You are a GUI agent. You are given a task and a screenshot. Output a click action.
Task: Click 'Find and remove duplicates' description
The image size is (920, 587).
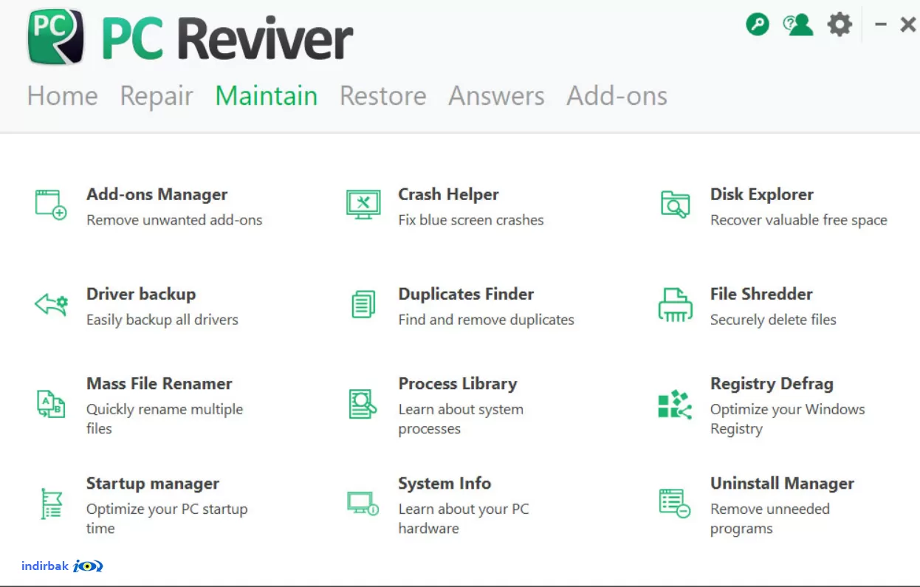tap(486, 320)
